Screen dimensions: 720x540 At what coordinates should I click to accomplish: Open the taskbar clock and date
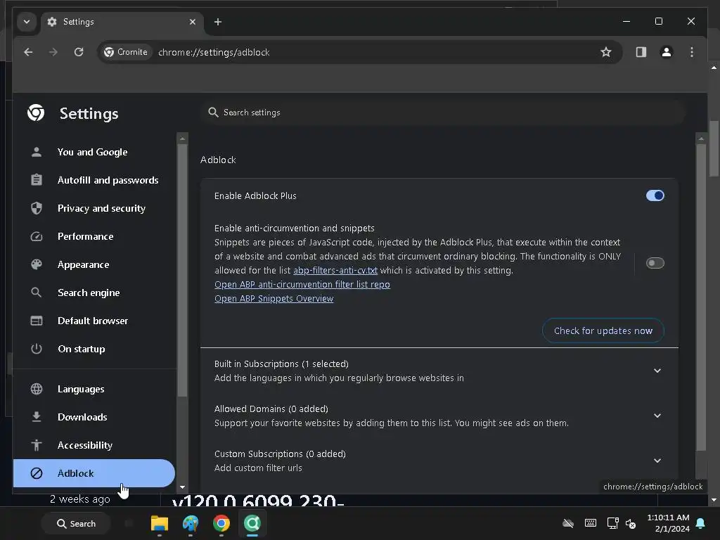(x=668, y=523)
